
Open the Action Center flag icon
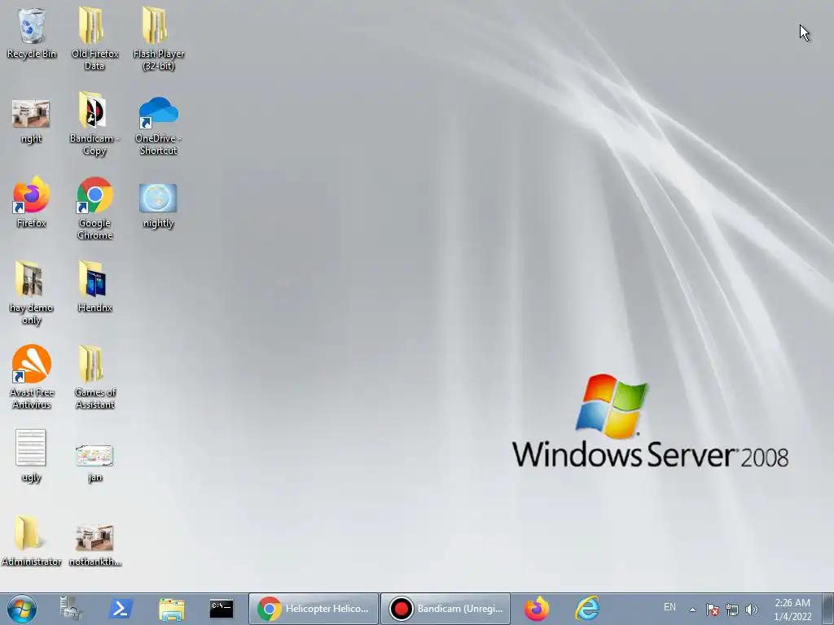(713, 610)
